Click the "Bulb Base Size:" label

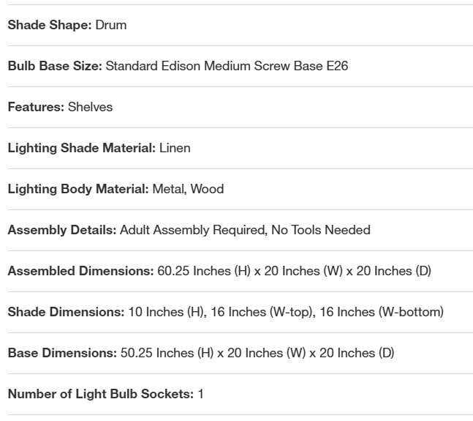[x=55, y=66]
